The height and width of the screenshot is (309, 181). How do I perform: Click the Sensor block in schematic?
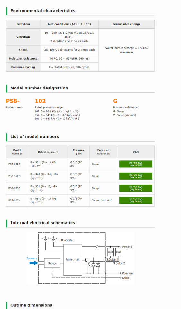[52, 263]
